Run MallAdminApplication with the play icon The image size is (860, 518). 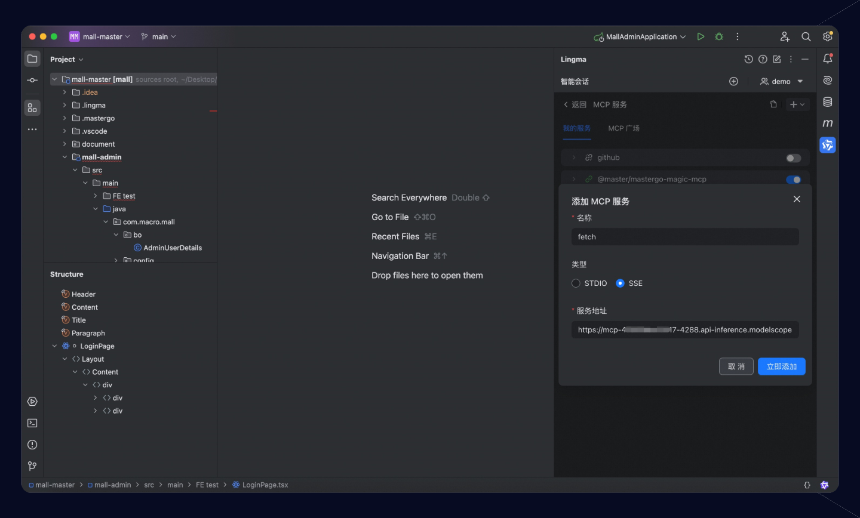701,36
